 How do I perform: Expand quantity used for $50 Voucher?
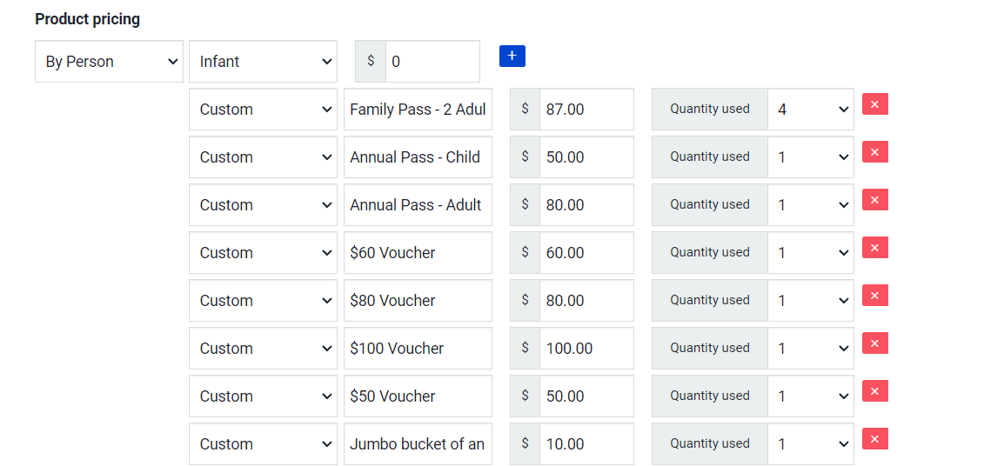click(810, 396)
